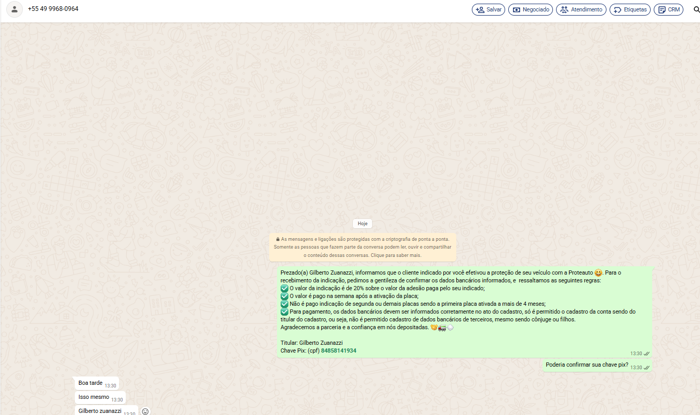Click the lock icon in encryption notice
Image resolution: width=700 pixels, height=415 pixels.
[x=278, y=239]
